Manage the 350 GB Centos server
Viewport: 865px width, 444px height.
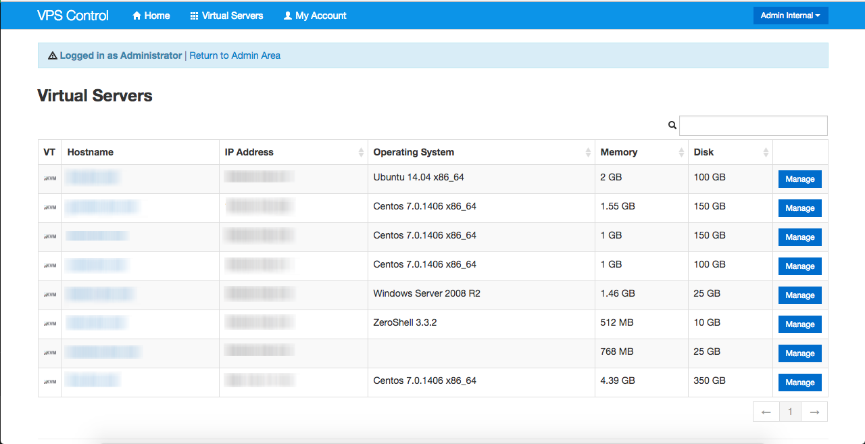(x=799, y=383)
